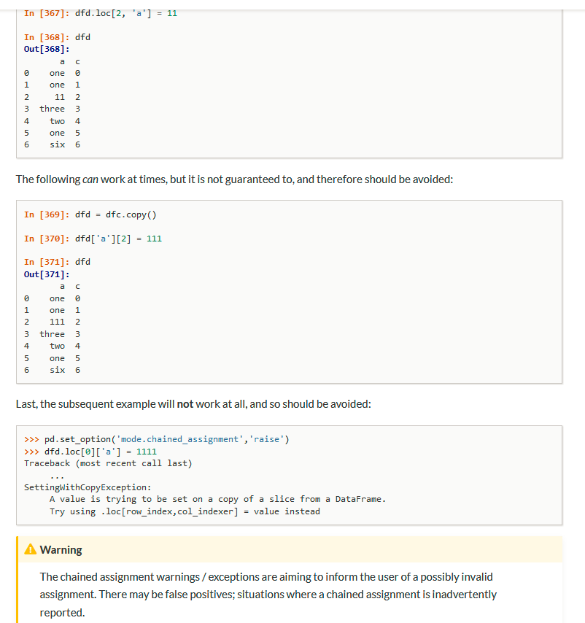
Task: Click 'two' in the second output table
Action: [57, 346]
